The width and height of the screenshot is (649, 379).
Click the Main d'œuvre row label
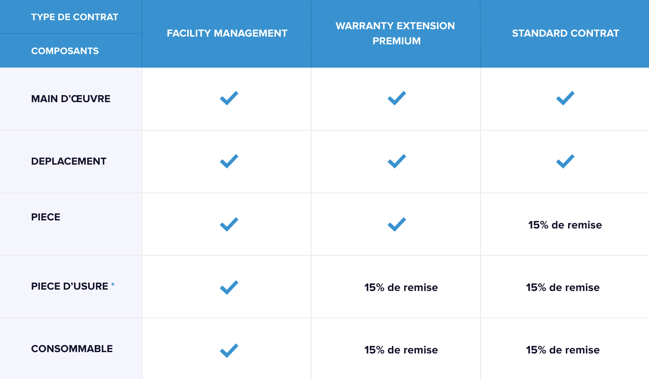pos(71,98)
